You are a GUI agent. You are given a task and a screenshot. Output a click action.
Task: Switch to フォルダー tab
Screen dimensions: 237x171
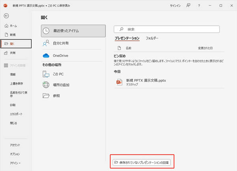pos(152,38)
